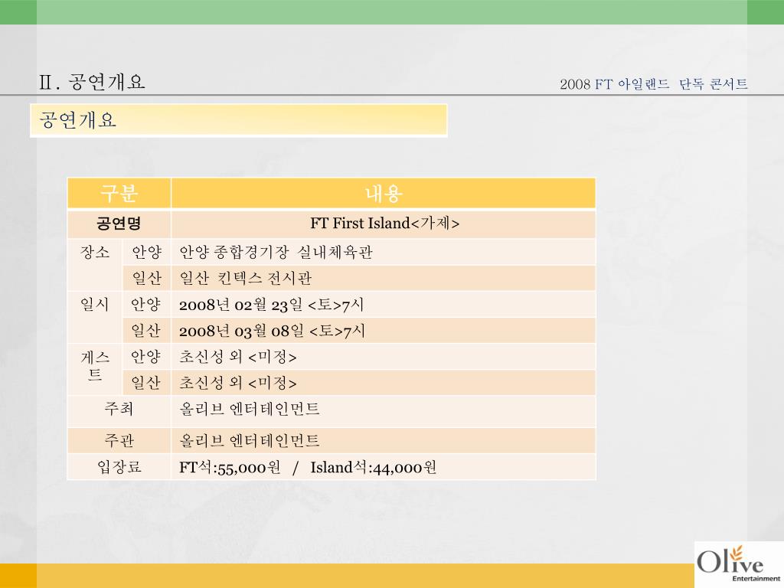Viewport: 784px width, 588px height.
Task: Click the '안양' sub-label in the 게스트 row
Action: (x=146, y=357)
